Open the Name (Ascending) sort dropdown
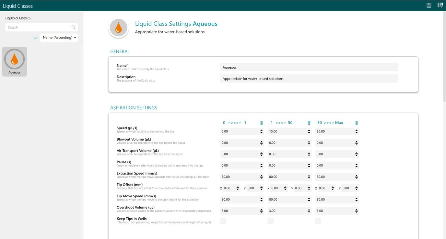The height and width of the screenshot is (239, 446). coord(59,38)
